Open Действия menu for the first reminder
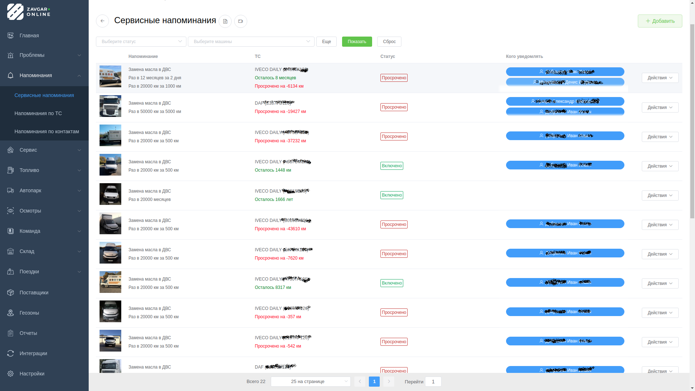The height and width of the screenshot is (391, 695). tap(660, 78)
